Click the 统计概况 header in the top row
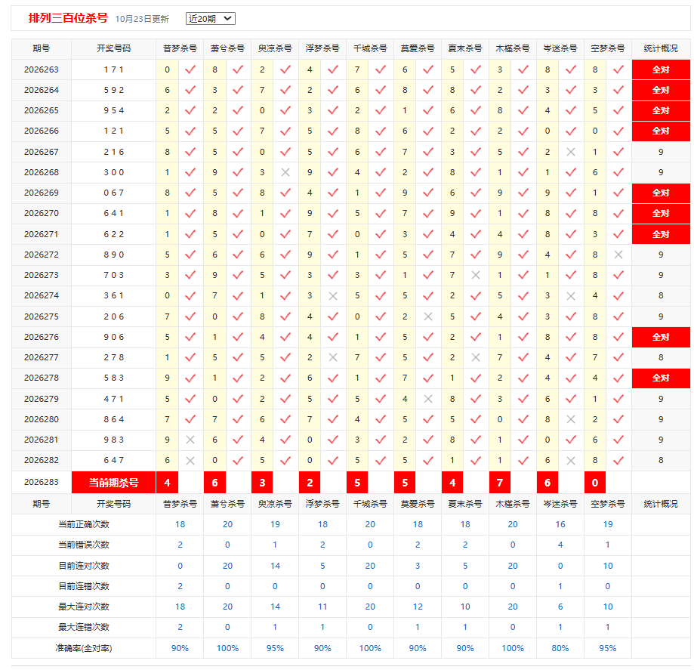This screenshot has width=694, height=670. coord(661,48)
